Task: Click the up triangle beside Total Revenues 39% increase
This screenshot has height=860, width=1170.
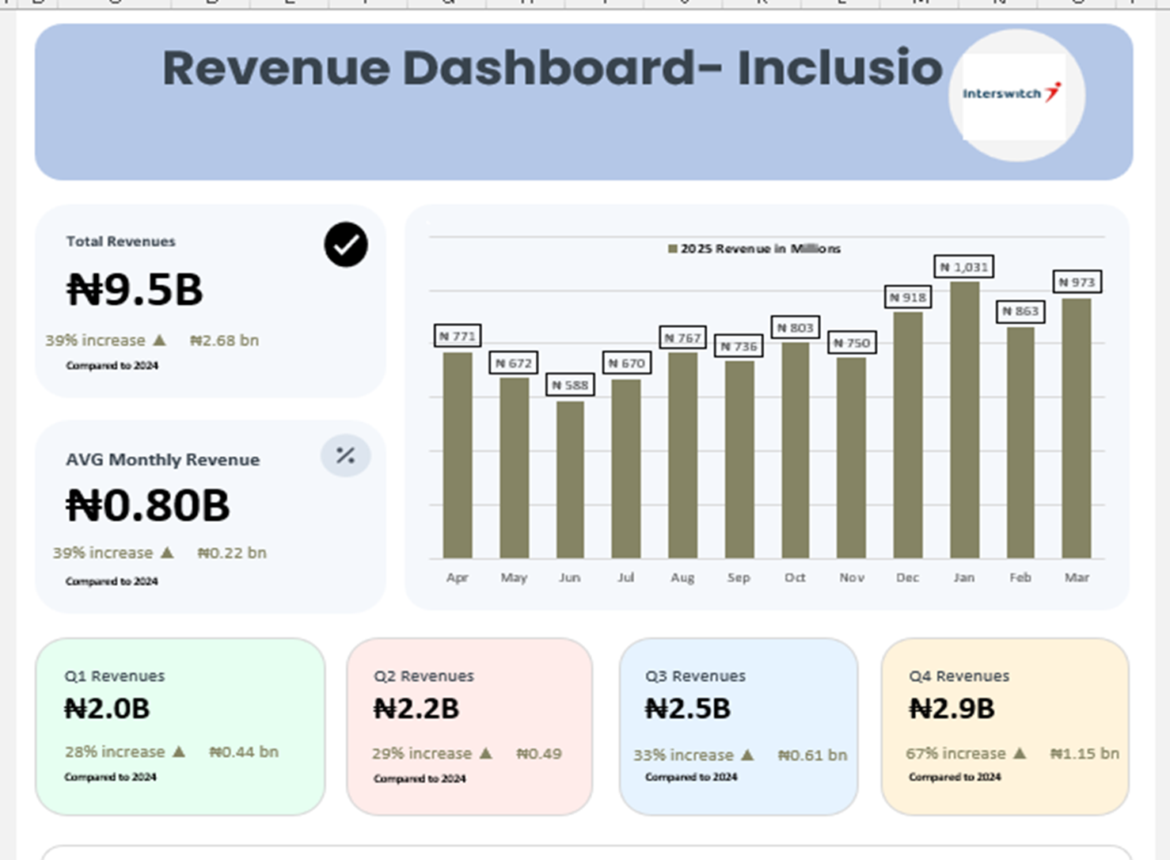Action: pyautogui.click(x=159, y=341)
